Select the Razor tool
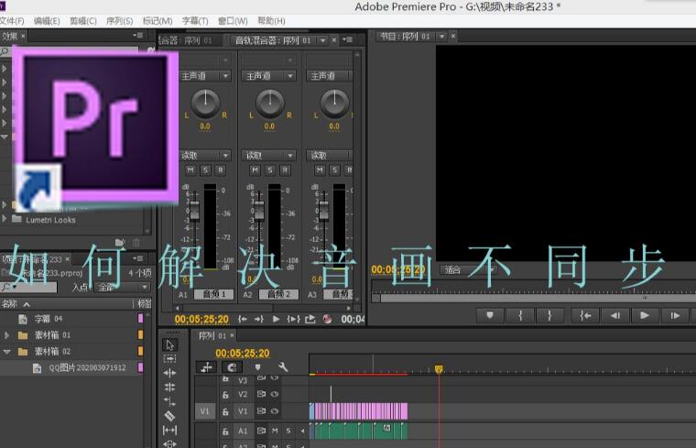This screenshot has height=448, width=696. click(x=170, y=416)
